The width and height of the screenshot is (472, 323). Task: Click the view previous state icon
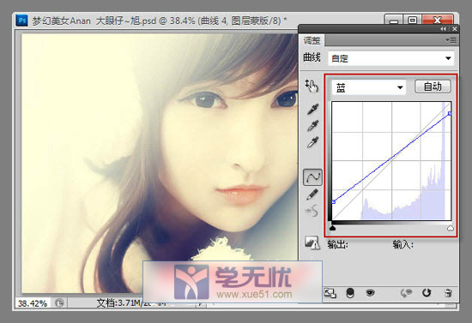407,293
